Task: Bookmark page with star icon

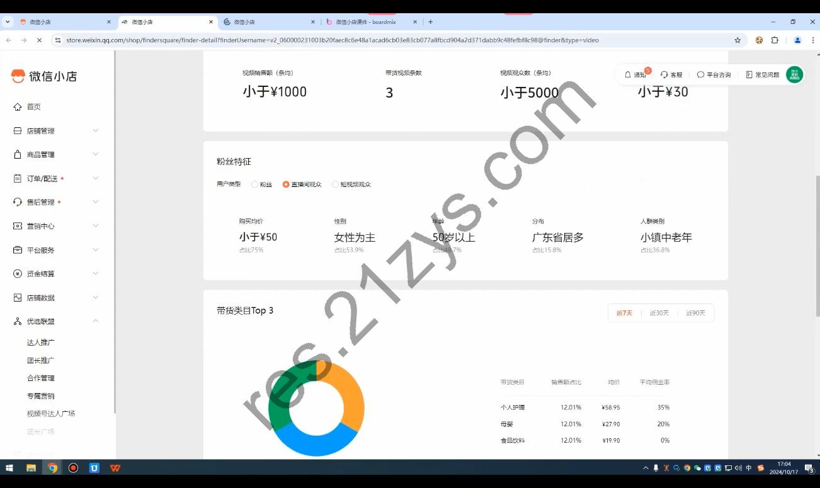Action: click(x=737, y=40)
